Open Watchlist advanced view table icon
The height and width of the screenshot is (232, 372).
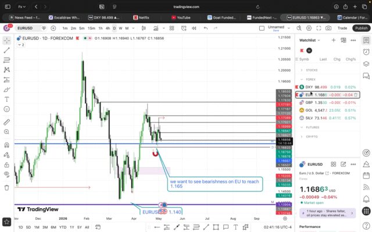(344, 40)
